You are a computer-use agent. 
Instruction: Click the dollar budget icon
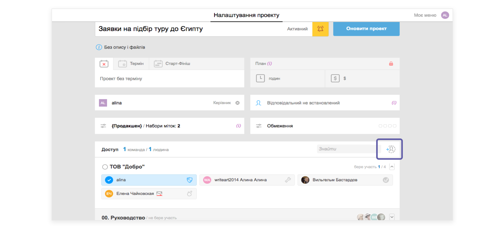point(335,78)
